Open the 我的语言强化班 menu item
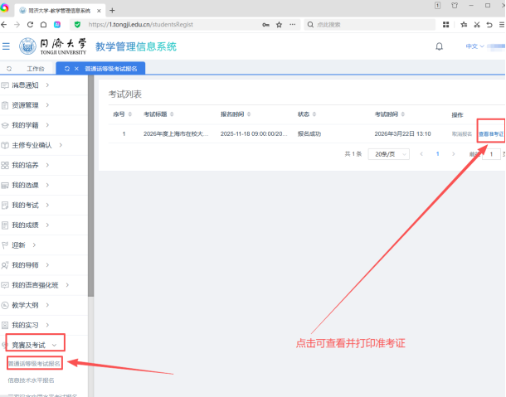This screenshot has height=397, width=506. (x=44, y=285)
